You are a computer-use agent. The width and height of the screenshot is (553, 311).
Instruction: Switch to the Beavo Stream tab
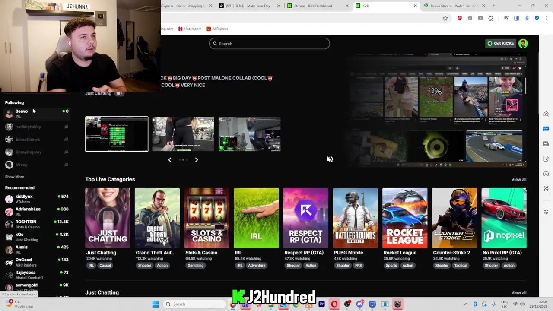pyautogui.click(x=455, y=6)
